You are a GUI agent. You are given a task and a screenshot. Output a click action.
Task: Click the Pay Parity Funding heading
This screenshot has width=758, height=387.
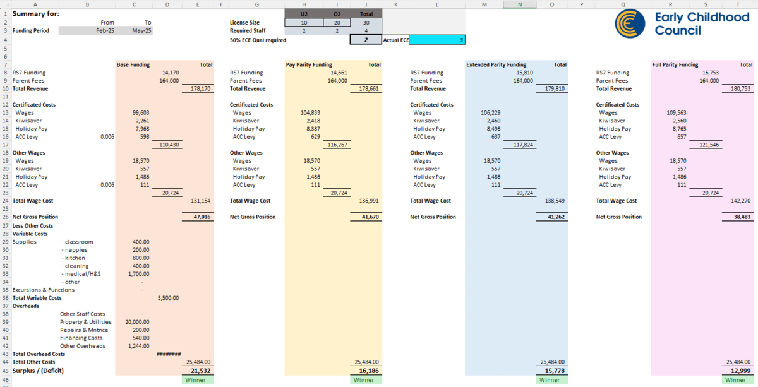tap(309, 64)
